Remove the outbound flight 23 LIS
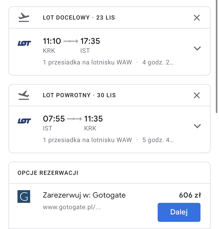 coord(197,18)
